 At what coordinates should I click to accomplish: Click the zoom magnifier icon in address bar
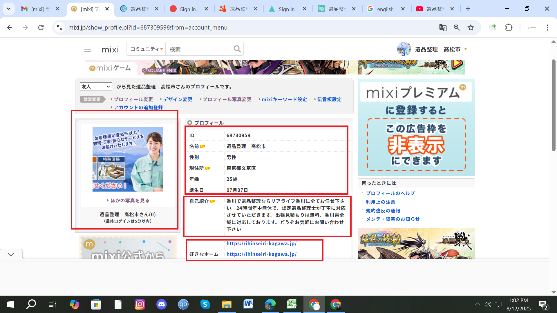(457, 28)
